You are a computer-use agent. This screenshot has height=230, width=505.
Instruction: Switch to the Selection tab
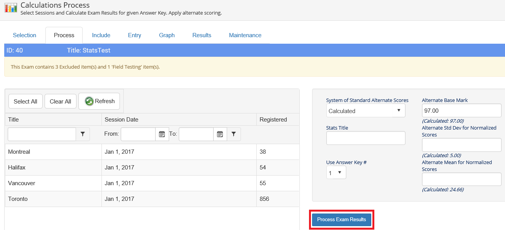(x=25, y=35)
